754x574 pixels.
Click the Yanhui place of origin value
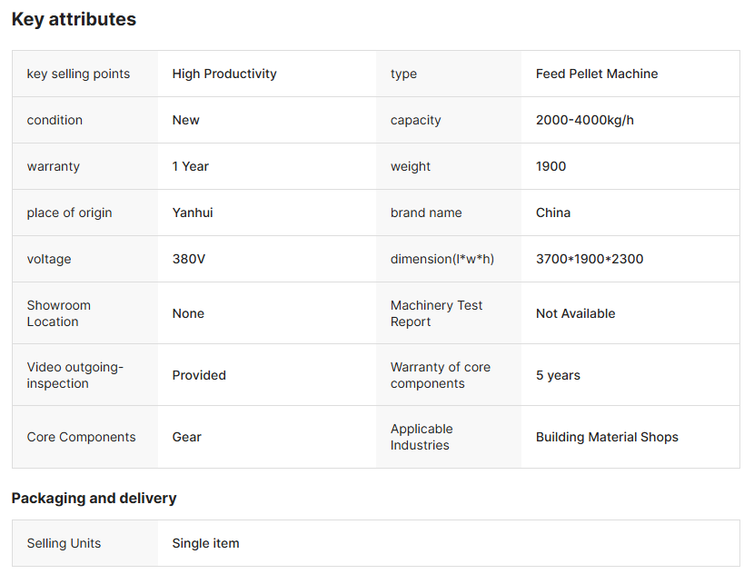(193, 213)
